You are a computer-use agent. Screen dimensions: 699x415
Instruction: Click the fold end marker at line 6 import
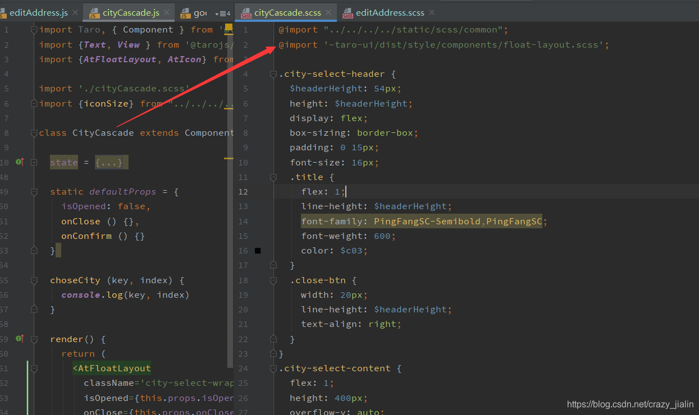click(x=34, y=103)
